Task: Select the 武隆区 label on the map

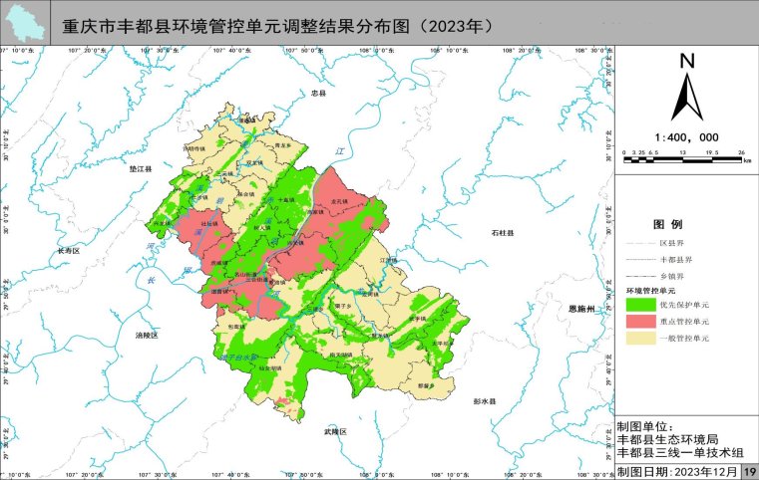Action: (335, 431)
